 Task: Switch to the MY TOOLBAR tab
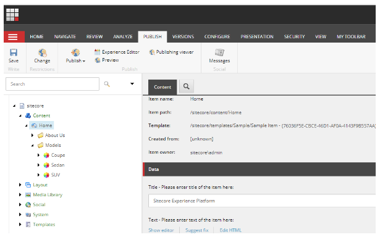(x=351, y=37)
